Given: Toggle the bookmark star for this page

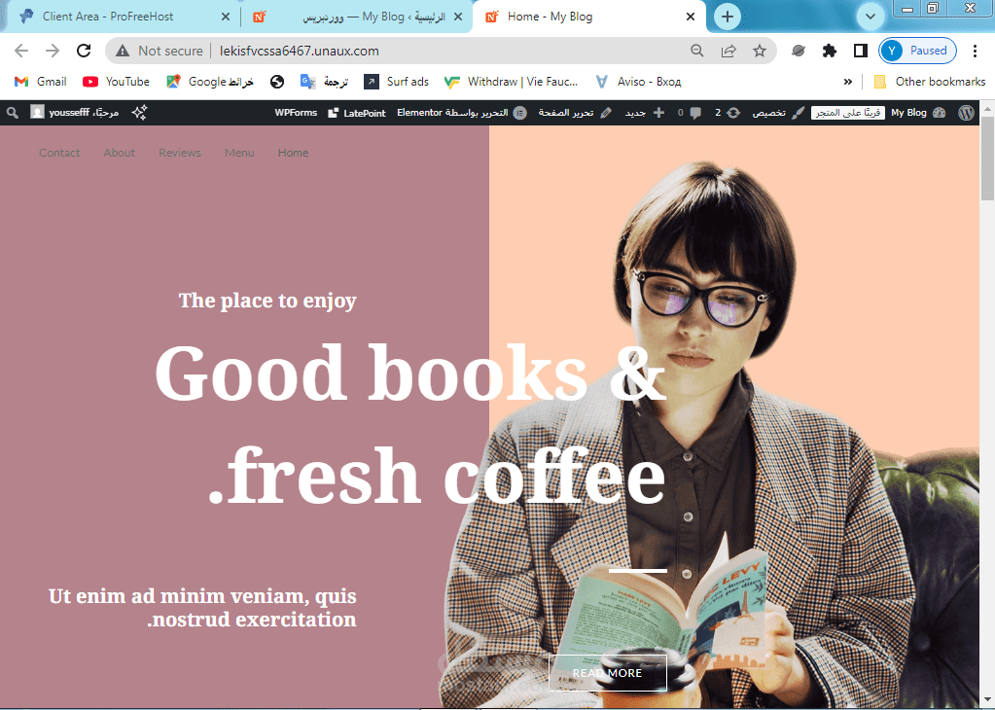Looking at the screenshot, I should (759, 51).
